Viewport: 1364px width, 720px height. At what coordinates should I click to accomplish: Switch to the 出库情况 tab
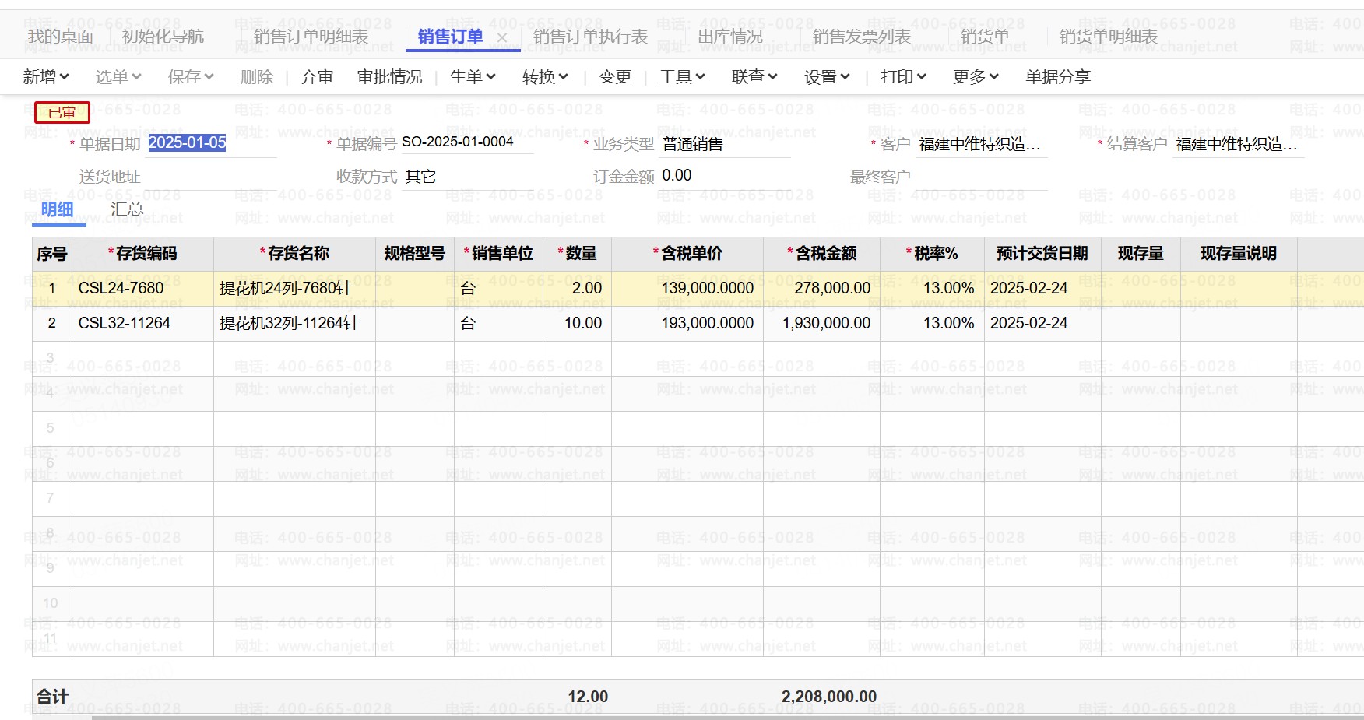(729, 37)
